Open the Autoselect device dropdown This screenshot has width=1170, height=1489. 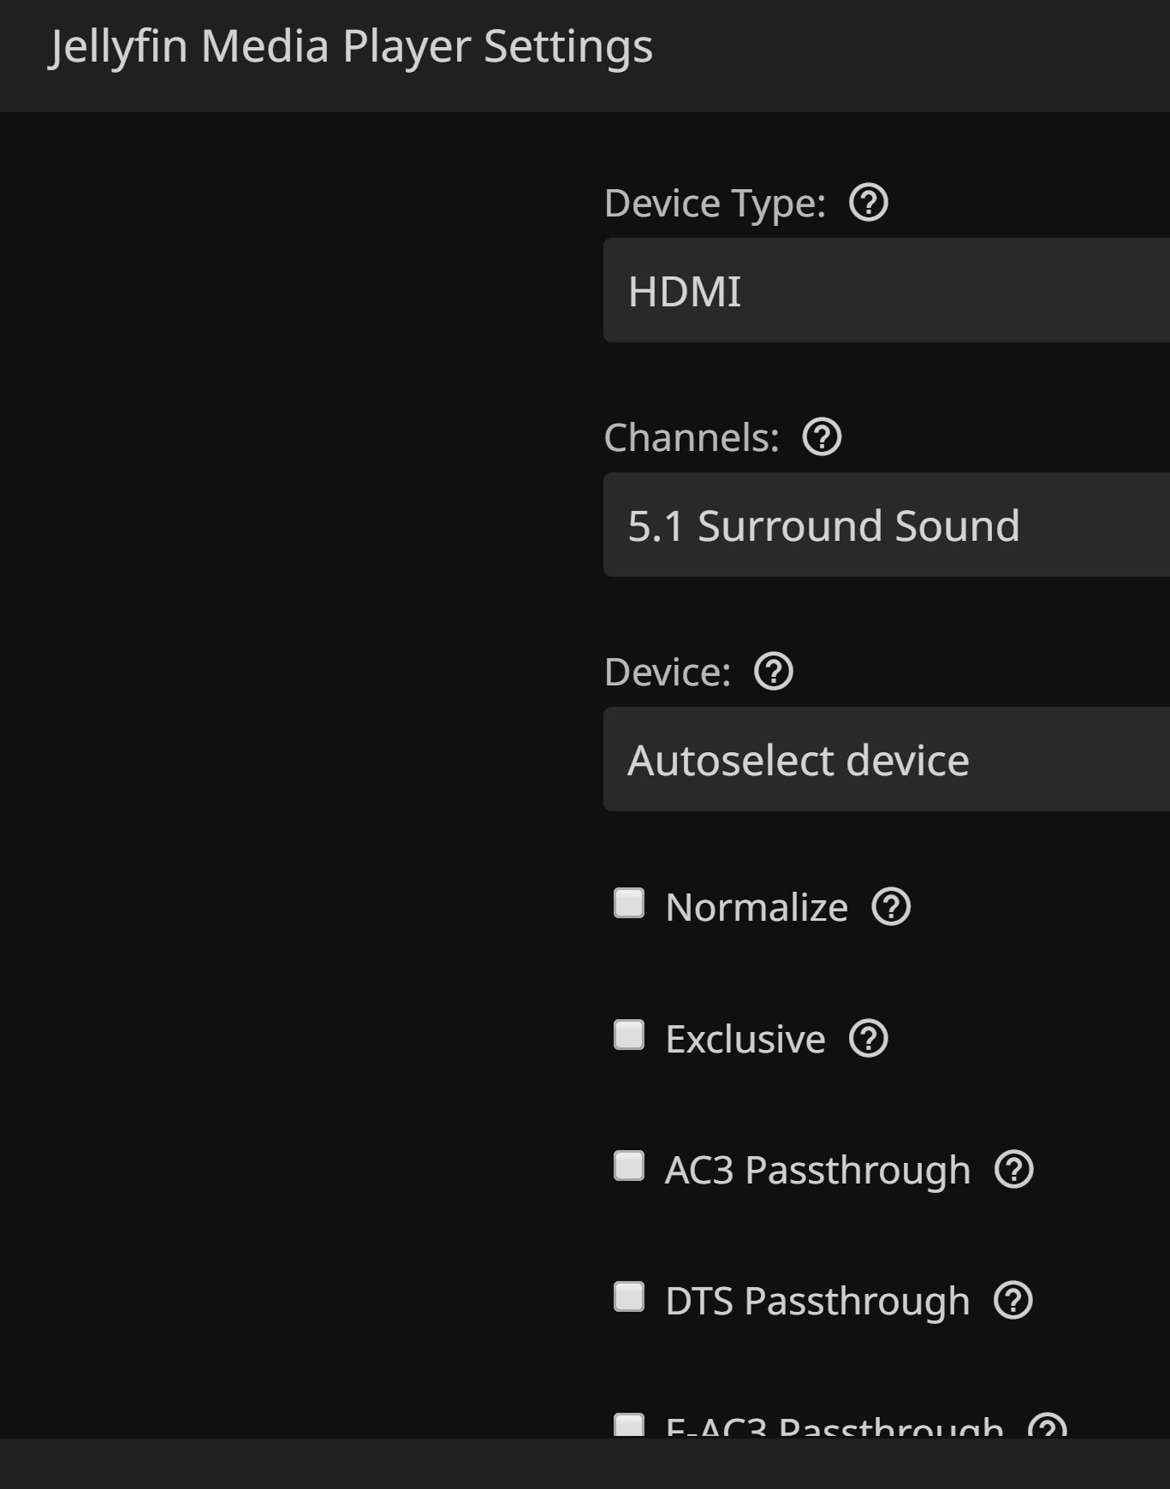click(886, 760)
